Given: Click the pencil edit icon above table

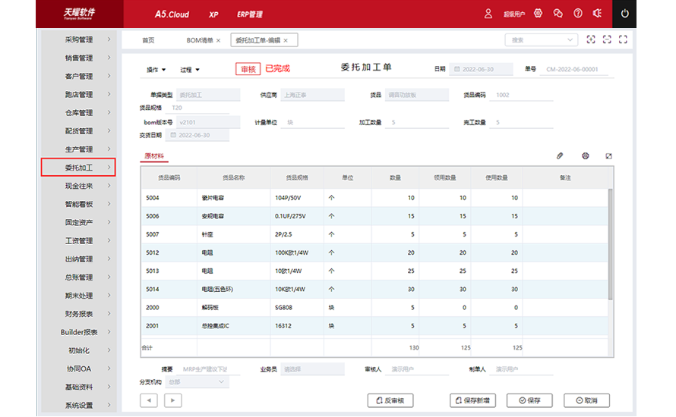Looking at the screenshot, I should coord(560,155).
